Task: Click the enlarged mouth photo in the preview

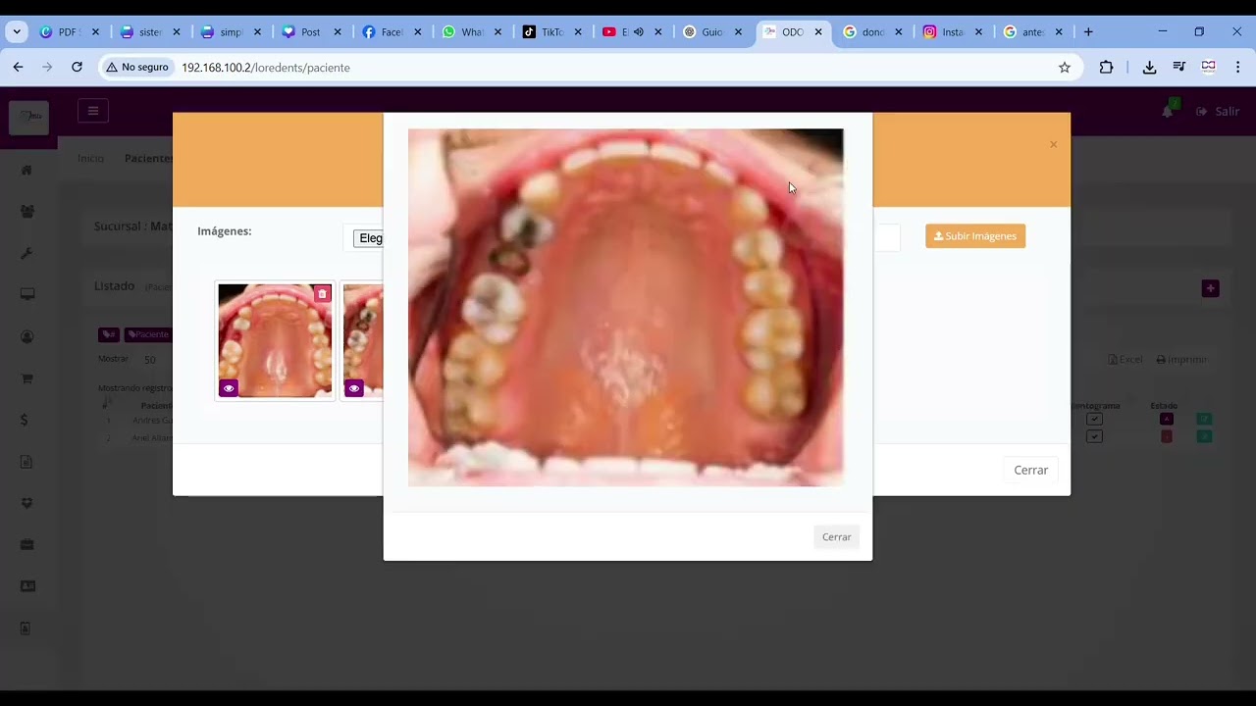Action: tap(625, 307)
